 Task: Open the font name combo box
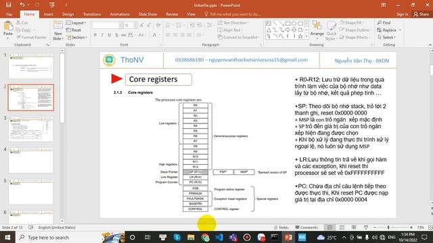pos(108,26)
